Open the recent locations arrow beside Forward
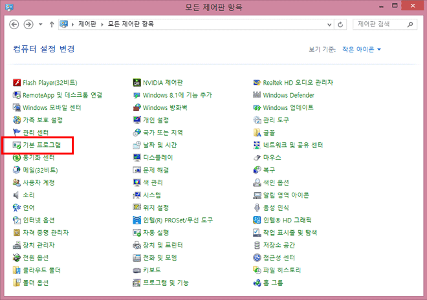This screenshot has width=427, height=300. coord(41,25)
